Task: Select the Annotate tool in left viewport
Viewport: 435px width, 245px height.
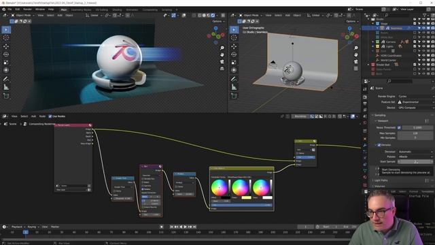Action: [x=6, y=79]
